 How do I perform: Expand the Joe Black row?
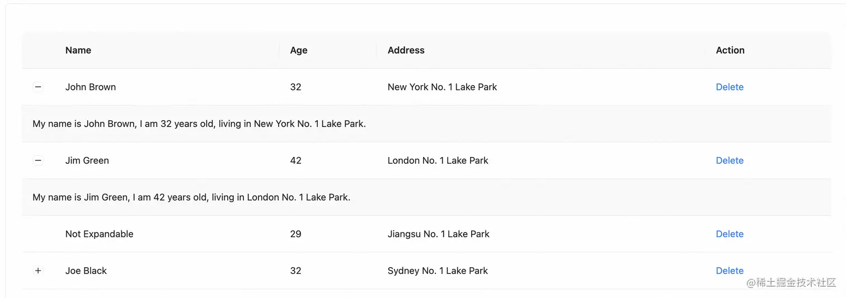point(38,271)
